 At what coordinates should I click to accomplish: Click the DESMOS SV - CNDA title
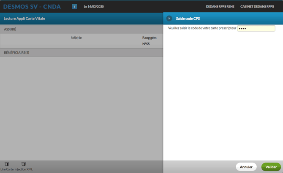32,7
